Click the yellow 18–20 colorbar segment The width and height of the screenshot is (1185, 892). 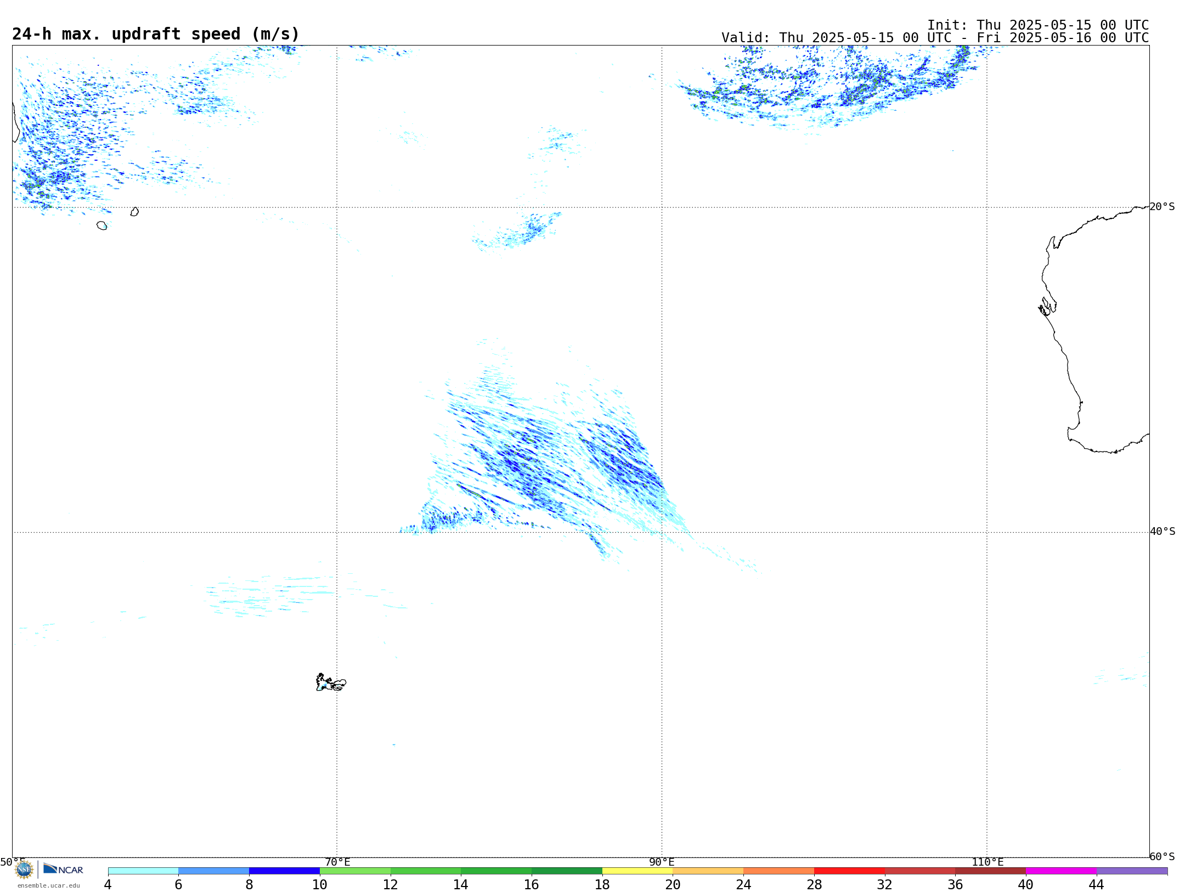[x=637, y=871]
